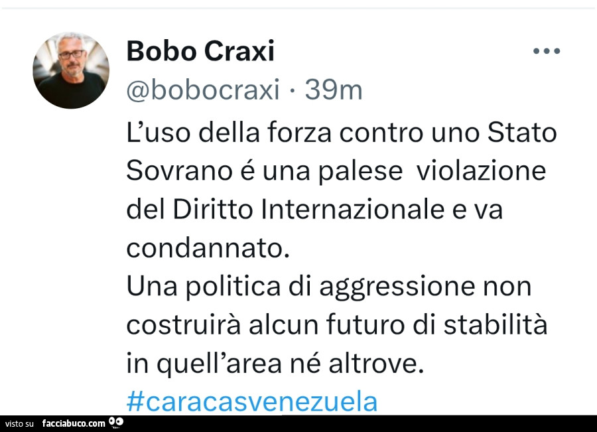Click the separator dot before 39m
597x432 pixels.
pyautogui.click(x=292, y=91)
